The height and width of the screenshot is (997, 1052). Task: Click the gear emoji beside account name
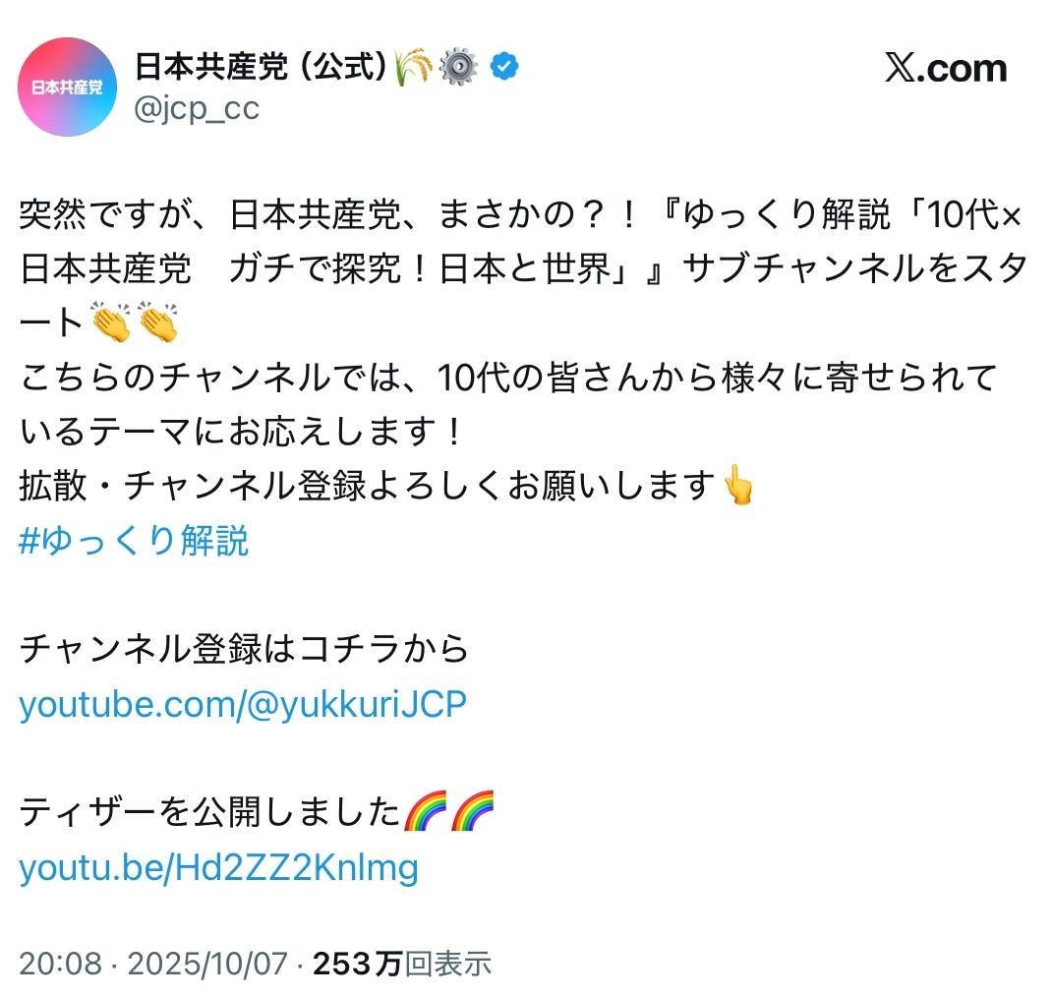458,67
